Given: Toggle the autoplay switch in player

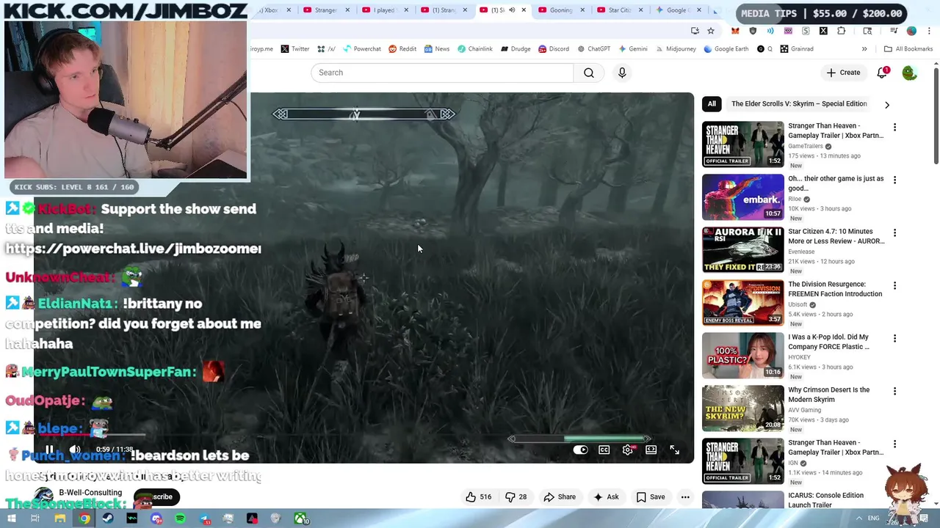Looking at the screenshot, I should pyautogui.click(x=580, y=450).
